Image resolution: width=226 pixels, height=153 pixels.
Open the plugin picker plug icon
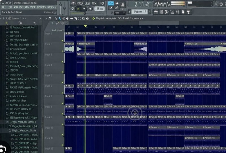coord(188,12)
